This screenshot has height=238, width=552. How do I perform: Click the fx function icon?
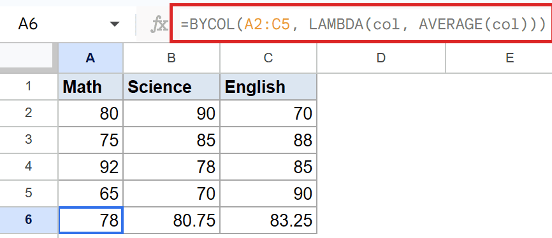click(159, 25)
